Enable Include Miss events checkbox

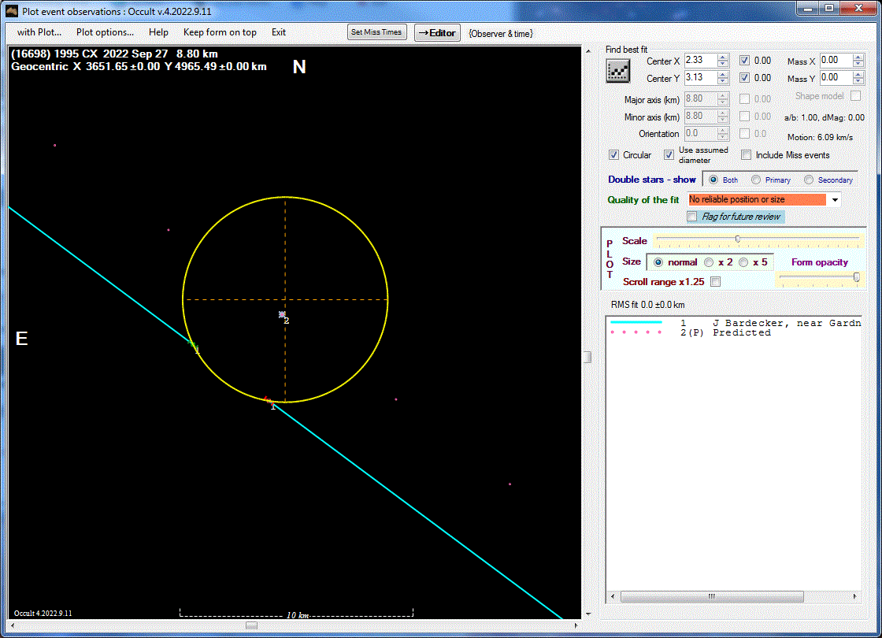[747, 155]
